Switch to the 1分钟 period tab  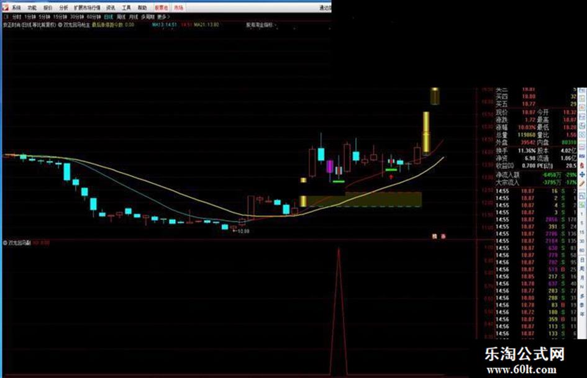(x=30, y=17)
